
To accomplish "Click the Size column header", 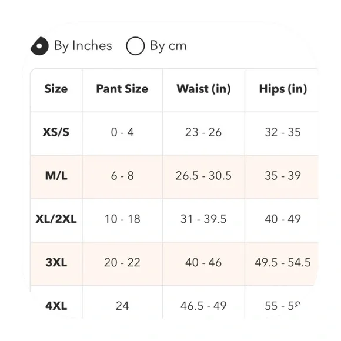I will tap(56, 89).
